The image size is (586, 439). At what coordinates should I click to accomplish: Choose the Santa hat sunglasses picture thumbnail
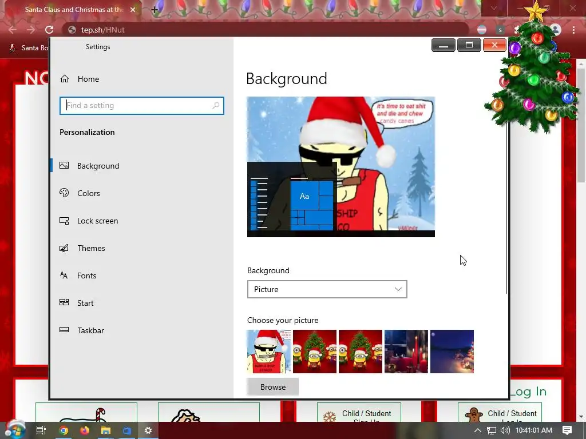tap(269, 352)
